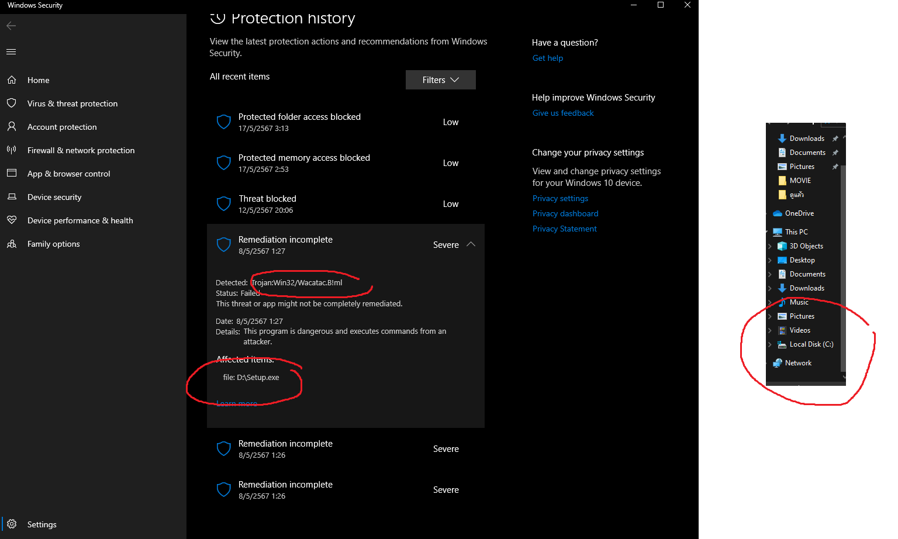Click the Privacy dashboard link
Screen dimensions: 898x539
(x=565, y=213)
